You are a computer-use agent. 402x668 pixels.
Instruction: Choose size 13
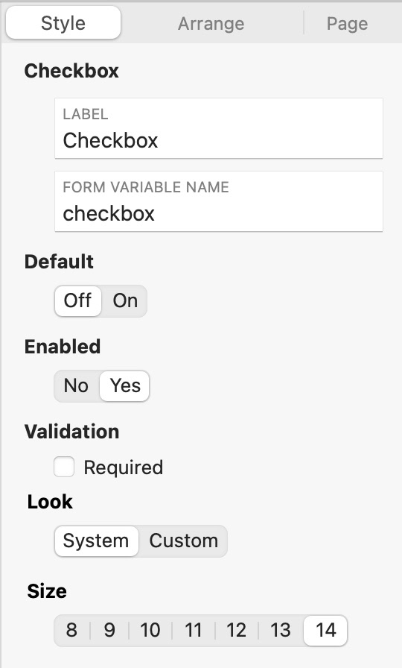[x=281, y=630]
